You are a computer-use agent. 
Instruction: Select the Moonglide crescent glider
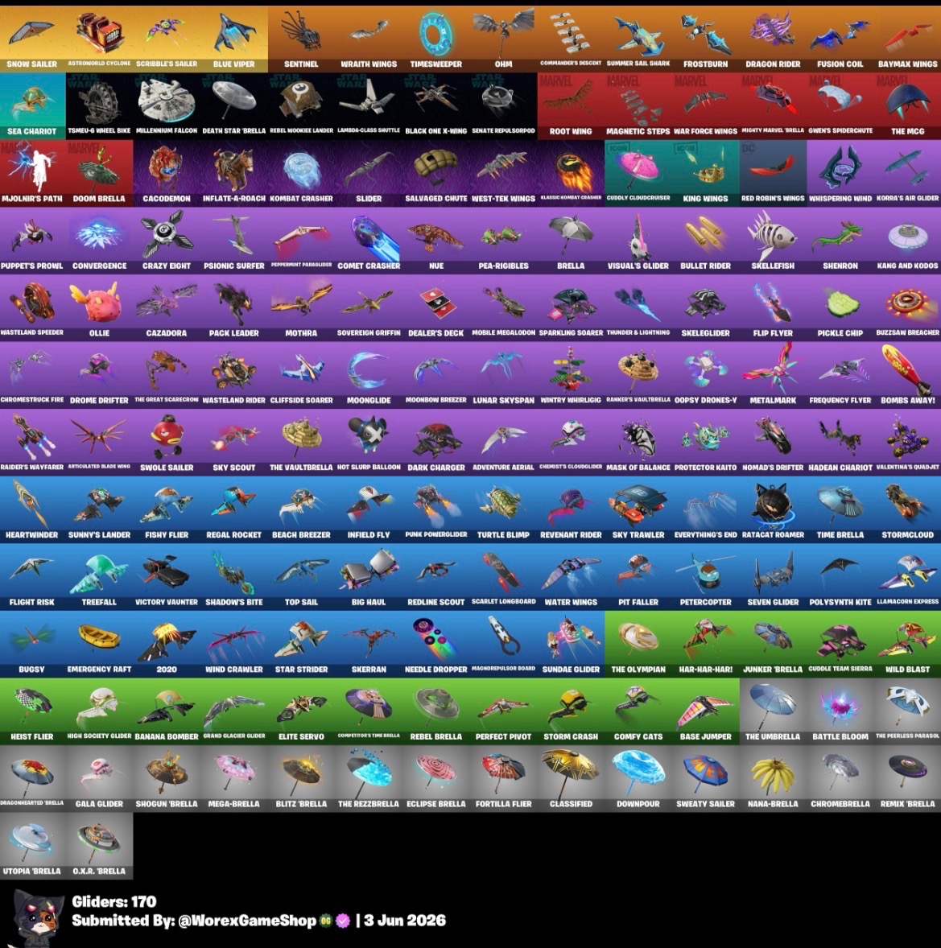click(369, 374)
